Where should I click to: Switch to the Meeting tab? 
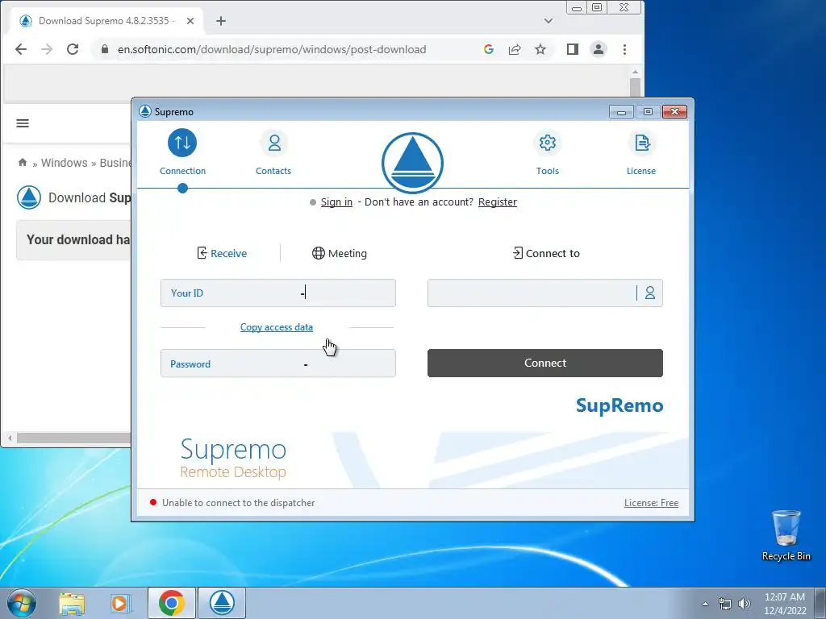point(340,253)
